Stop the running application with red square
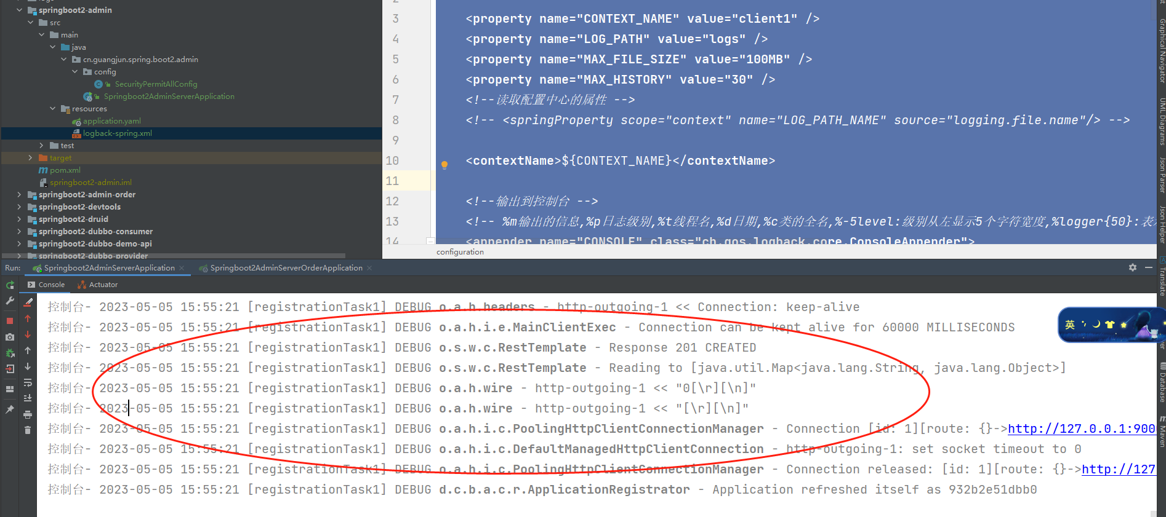The width and height of the screenshot is (1166, 517). point(10,321)
